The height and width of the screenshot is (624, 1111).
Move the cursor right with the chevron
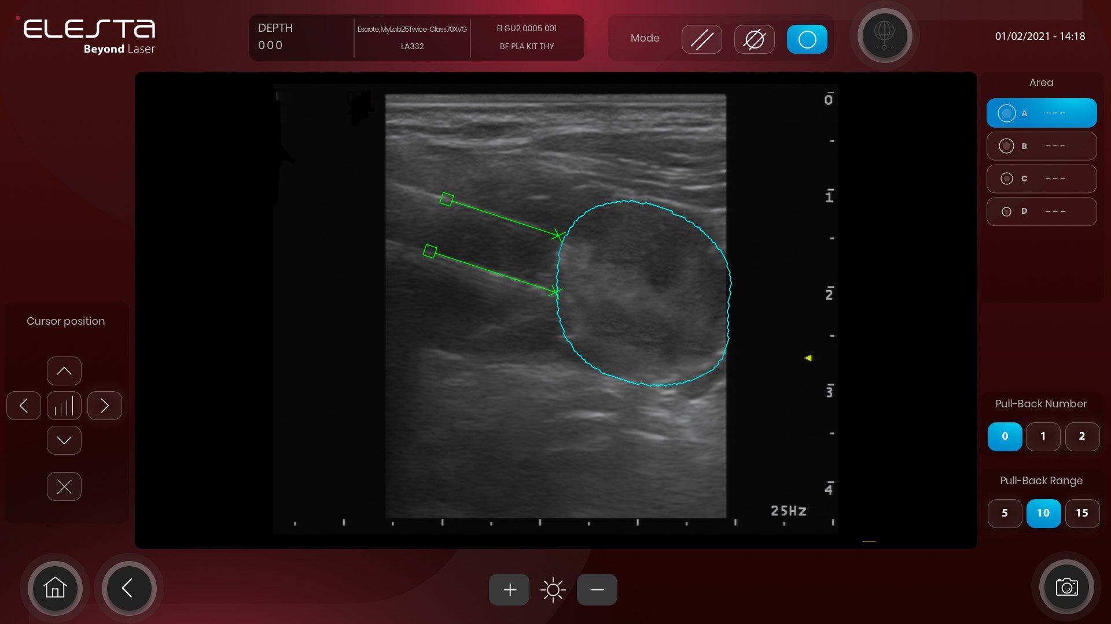pyautogui.click(x=105, y=406)
